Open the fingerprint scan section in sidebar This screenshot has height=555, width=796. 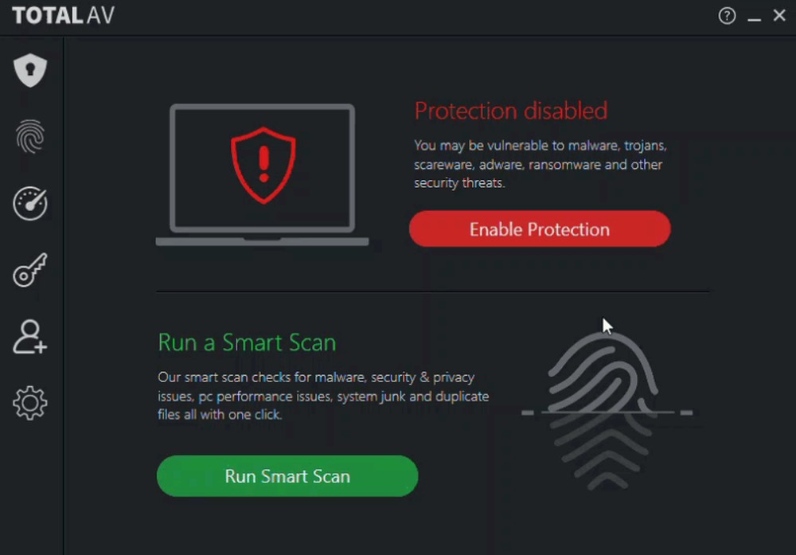coord(30,137)
